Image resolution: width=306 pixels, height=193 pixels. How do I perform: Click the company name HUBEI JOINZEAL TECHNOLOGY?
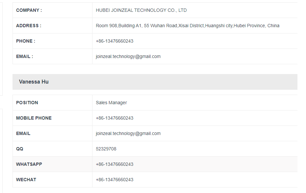pos(131,10)
